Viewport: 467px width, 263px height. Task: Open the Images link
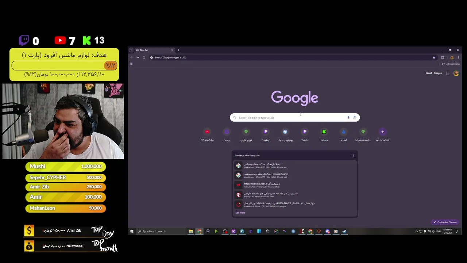[438, 73]
